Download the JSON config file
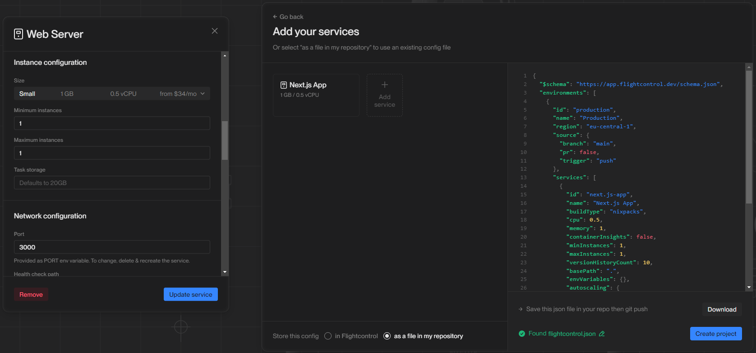The width and height of the screenshot is (756, 353). [x=722, y=309]
